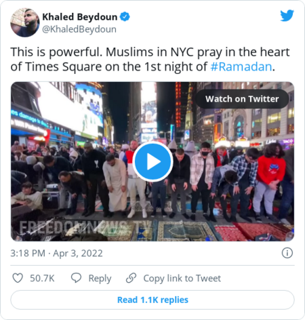Open Read 1.1K replies button
305x320 pixels.
pyautogui.click(x=152, y=300)
